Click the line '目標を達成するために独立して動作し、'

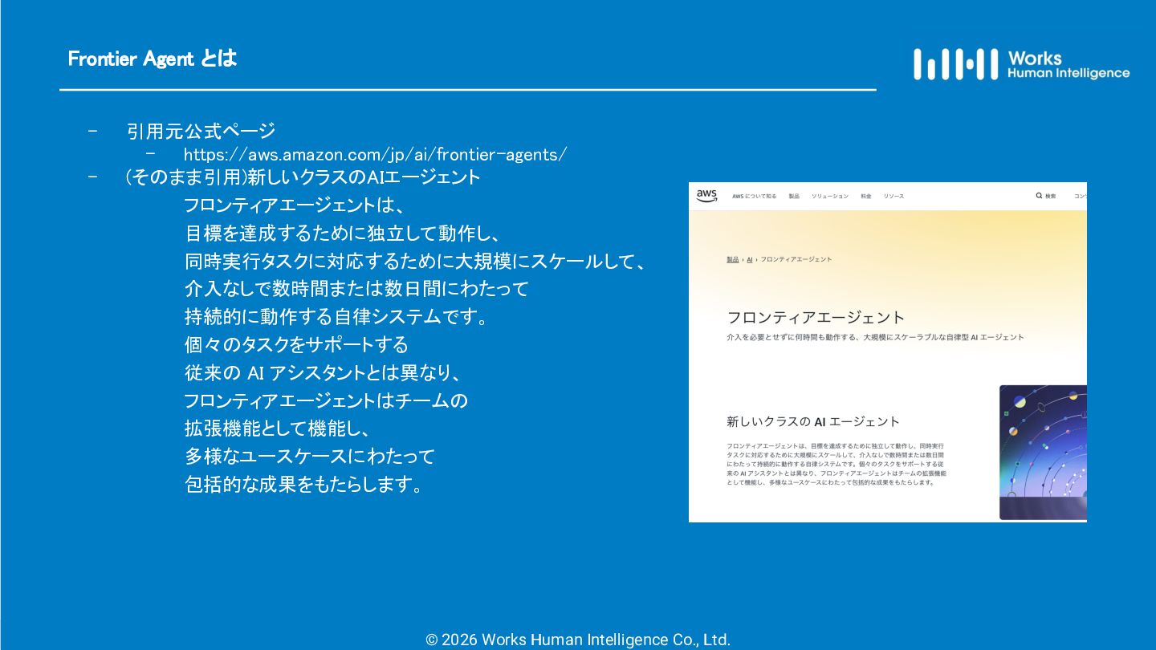click(343, 234)
